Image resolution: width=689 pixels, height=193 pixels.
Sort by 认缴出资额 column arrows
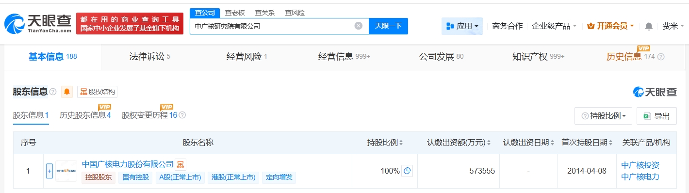tap(489, 143)
